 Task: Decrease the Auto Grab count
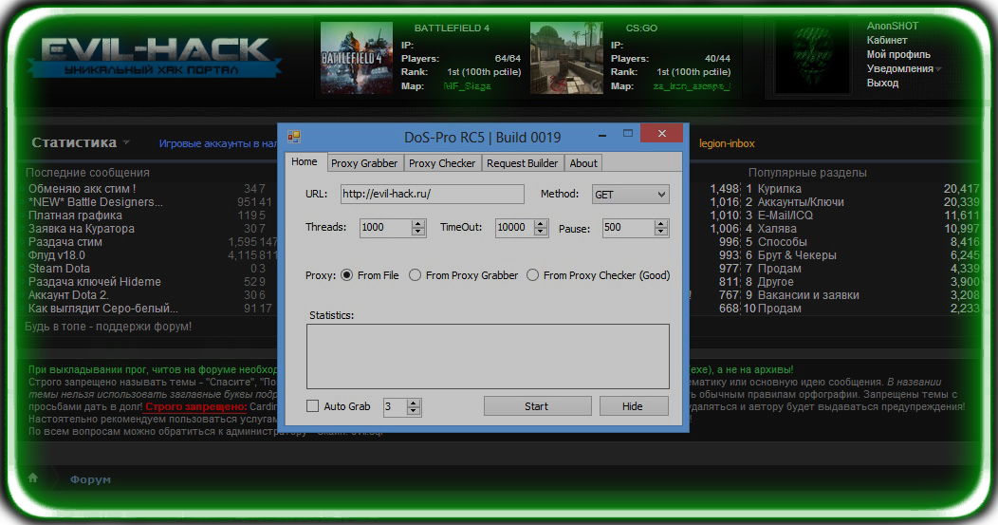point(414,411)
